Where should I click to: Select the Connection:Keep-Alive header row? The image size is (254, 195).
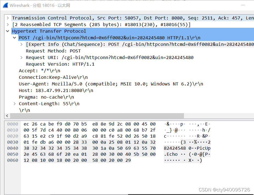[53, 77]
